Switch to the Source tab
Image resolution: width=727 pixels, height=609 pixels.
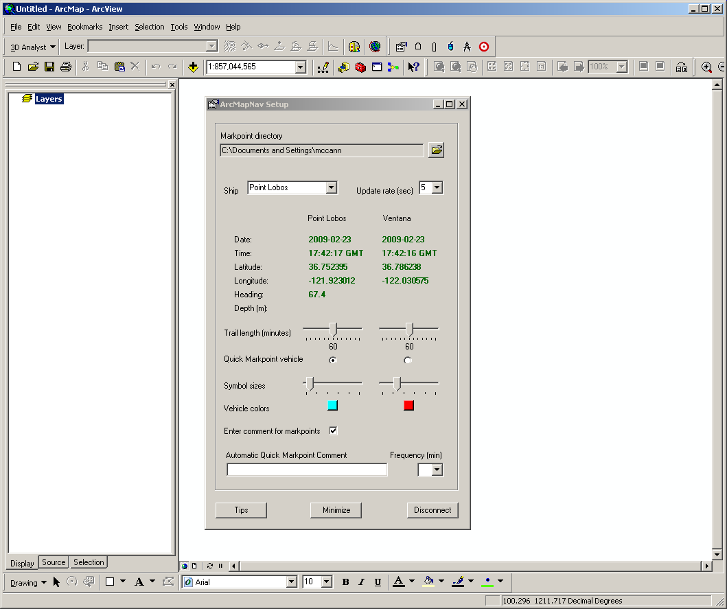coord(54,562)
